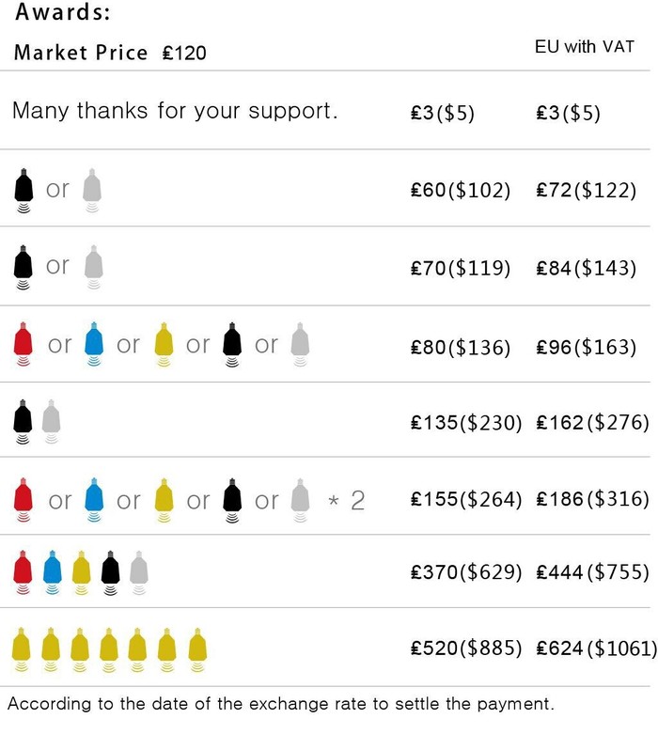
Task: Click the last yellow bulb in the £520 row
Action: 197,649
